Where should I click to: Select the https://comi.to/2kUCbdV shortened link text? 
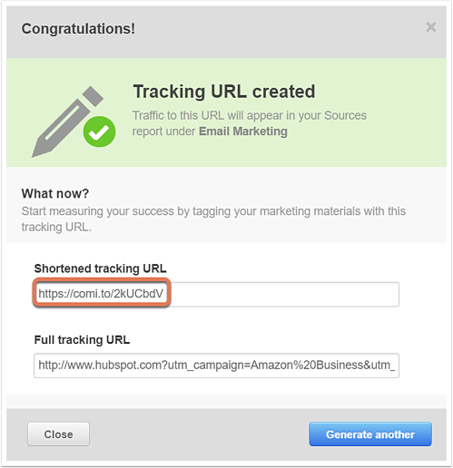(101, 294)
